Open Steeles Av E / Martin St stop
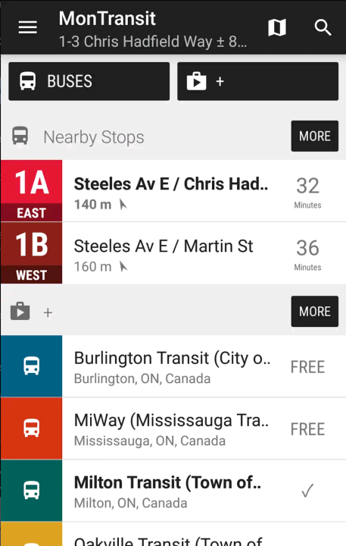Screen dimensions: 346x546 click(x=204, y=253)
